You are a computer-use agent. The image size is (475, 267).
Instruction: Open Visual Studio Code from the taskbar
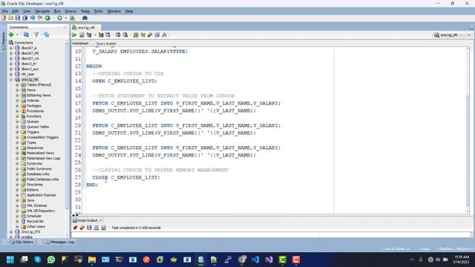(x=255, y=260)
